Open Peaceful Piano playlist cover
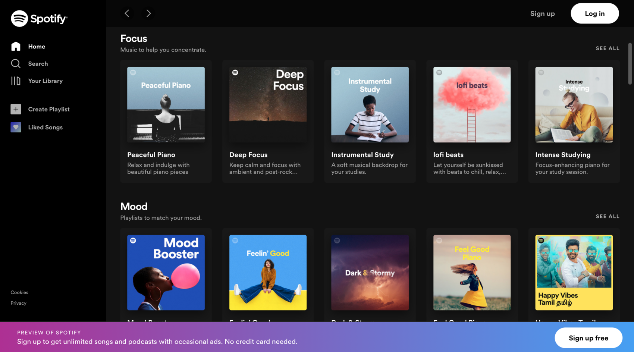 tap(166, 105)
